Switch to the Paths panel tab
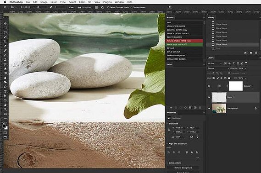This screenshot has height=173, width=261. (x=169, y=64)
